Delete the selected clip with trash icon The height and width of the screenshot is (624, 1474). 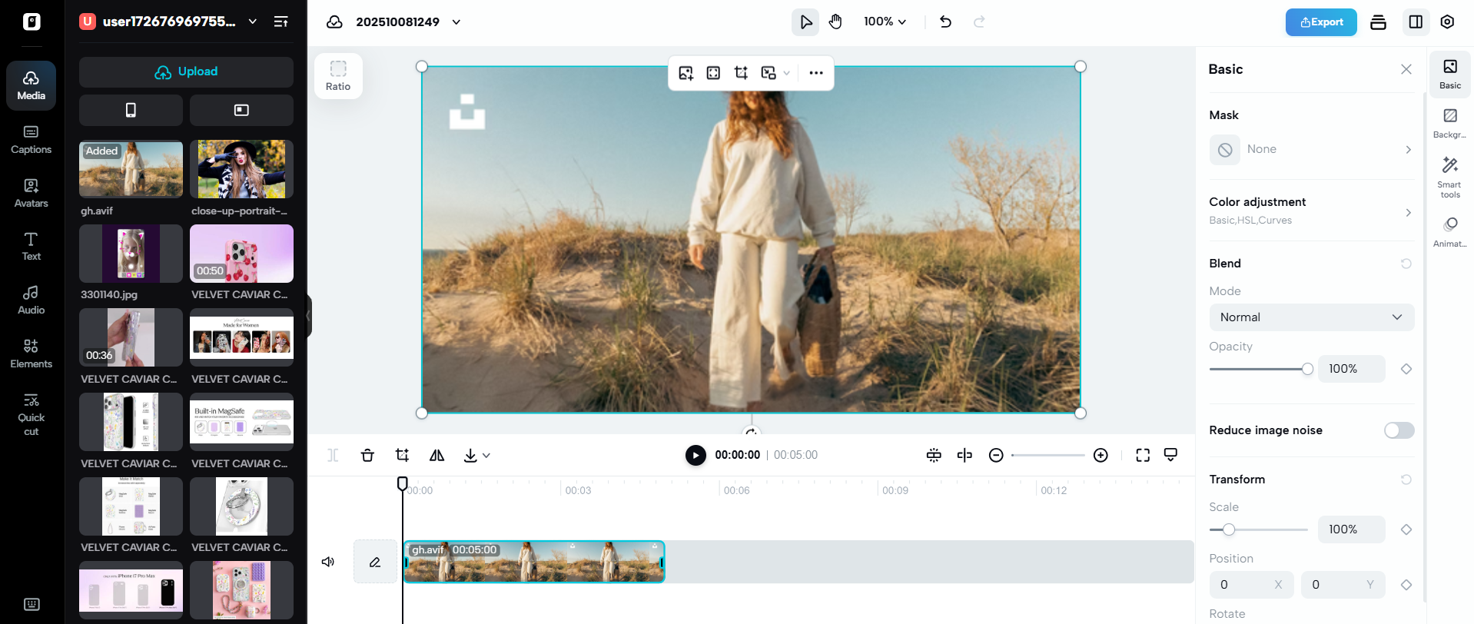pyautogui.click(x=367, y=455)
